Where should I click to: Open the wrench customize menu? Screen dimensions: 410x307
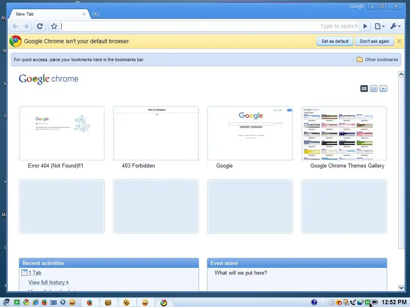pyautogui.click(x=395, y=26)
